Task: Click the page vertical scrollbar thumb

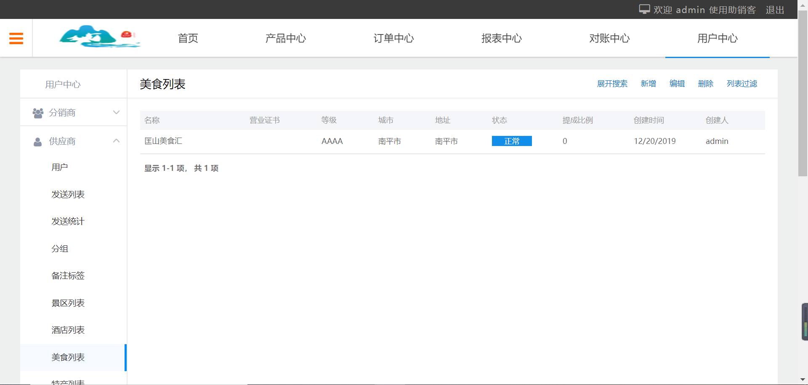Action: click(x=803, y=93)
